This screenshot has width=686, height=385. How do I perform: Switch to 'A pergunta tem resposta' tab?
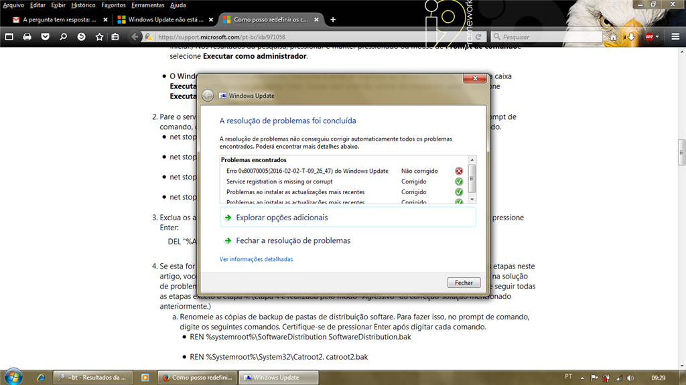[x=59, y=19]
